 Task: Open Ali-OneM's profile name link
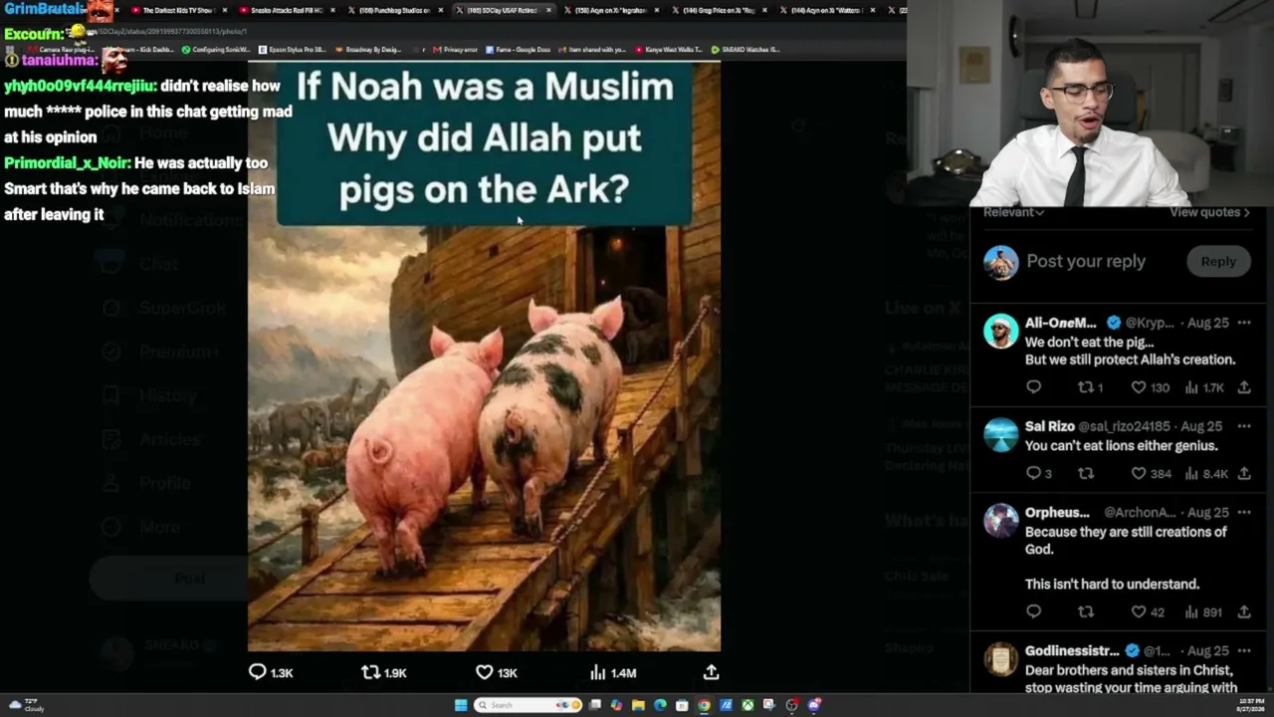click(1060, 323)
